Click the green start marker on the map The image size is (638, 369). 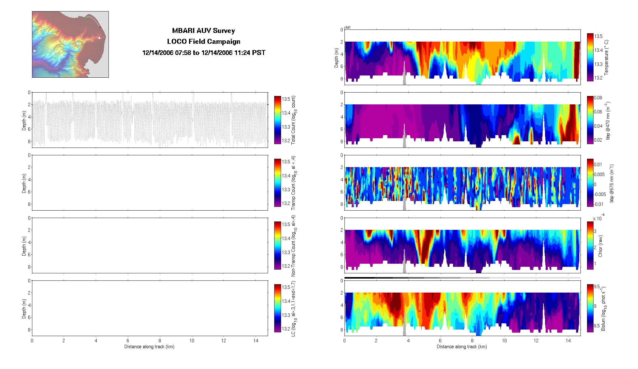86,17
